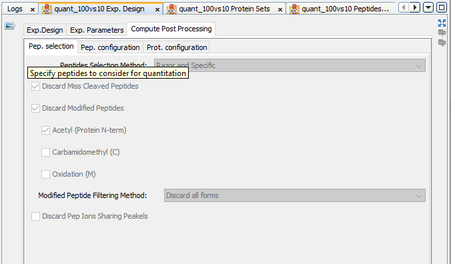This screenshot has width=451, height=264.
Task: Enable the Oxidation (M) checkbox
Action: pyautogui.click(x=46, y=174)
